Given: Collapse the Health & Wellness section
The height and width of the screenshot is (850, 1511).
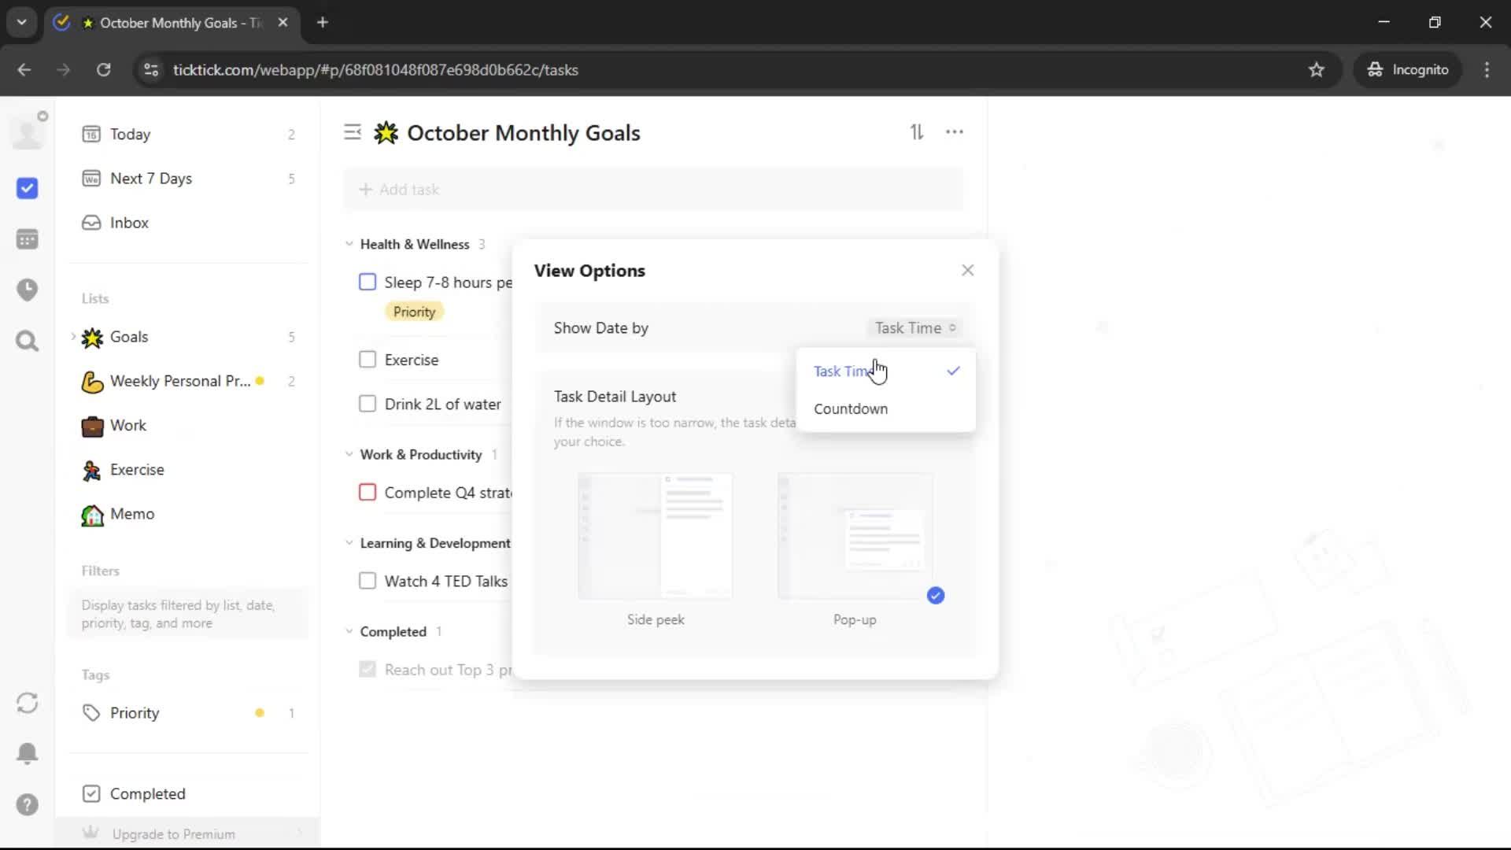Looking at the screenshot, I should click(x=349, y=244).
